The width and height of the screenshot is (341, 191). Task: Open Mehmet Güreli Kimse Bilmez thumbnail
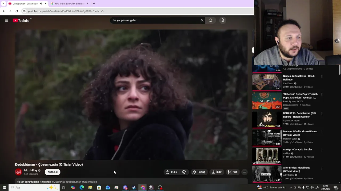click(x=267, y=138)
